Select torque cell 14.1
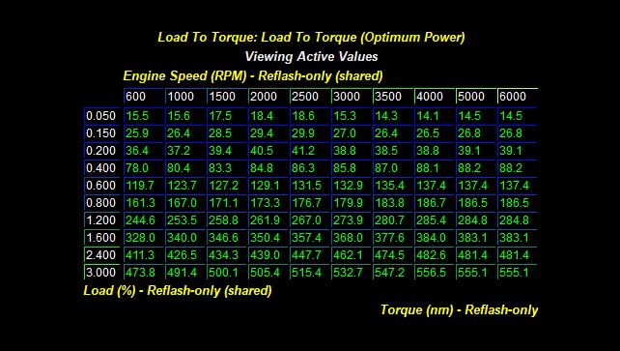Screen dimensions: 620x351 coord(435,115)
